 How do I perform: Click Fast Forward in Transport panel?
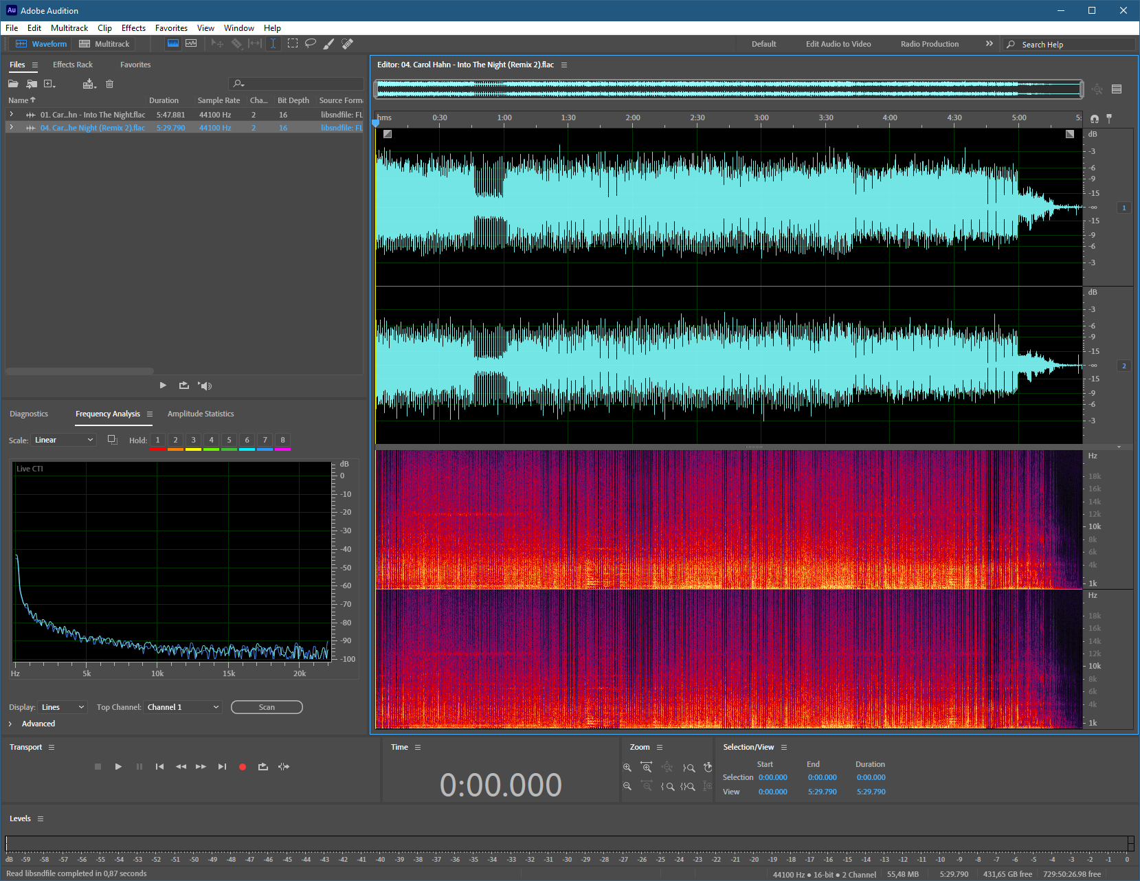(x=201, y=766)
